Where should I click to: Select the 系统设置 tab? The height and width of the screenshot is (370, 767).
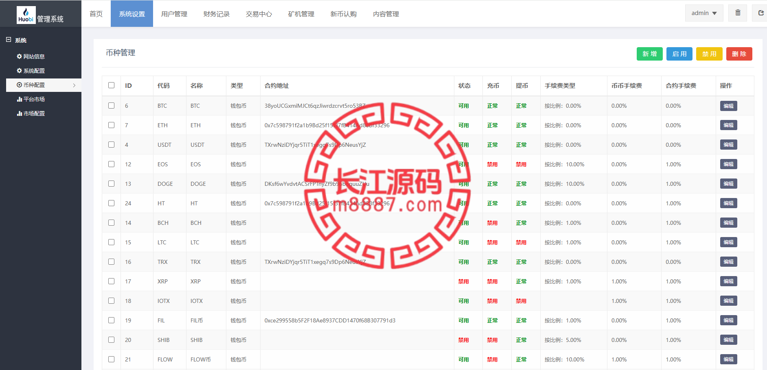click(132, 14)
